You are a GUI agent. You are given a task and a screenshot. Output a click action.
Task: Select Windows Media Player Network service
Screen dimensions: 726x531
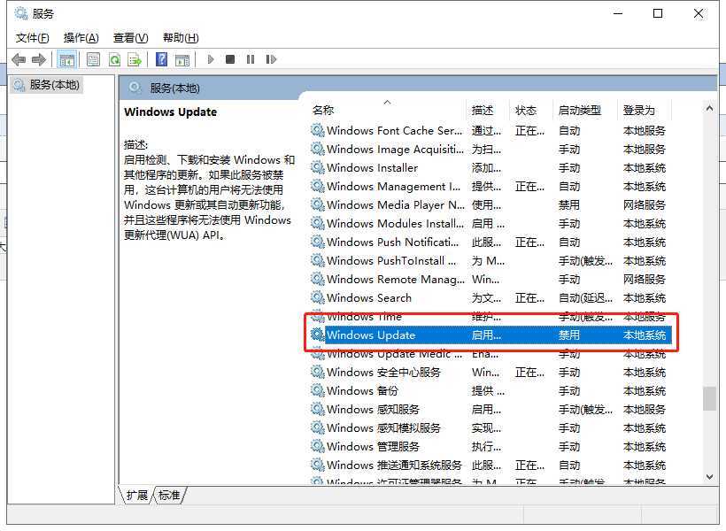coord(396,205)
